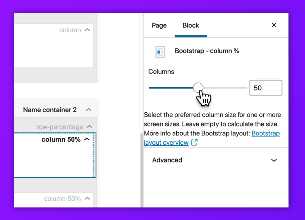
Task: Select the bold column 50% label
Action: point(61,139)
